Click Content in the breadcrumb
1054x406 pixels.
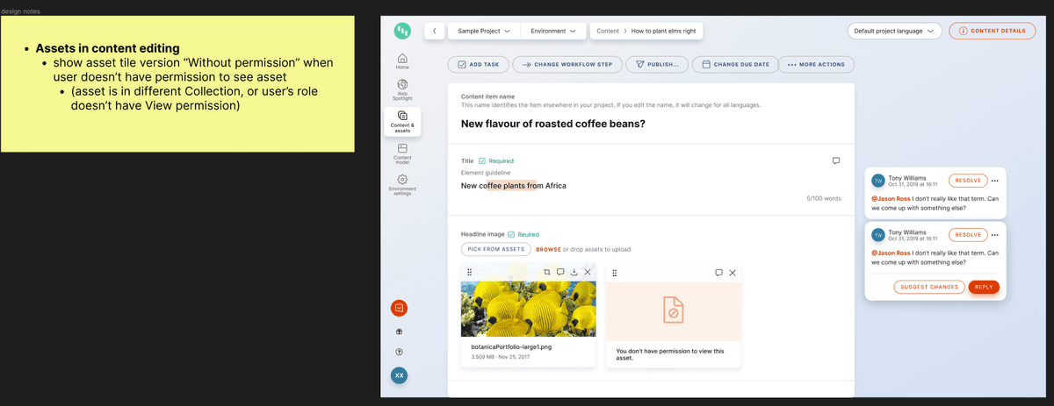[608, 31]
